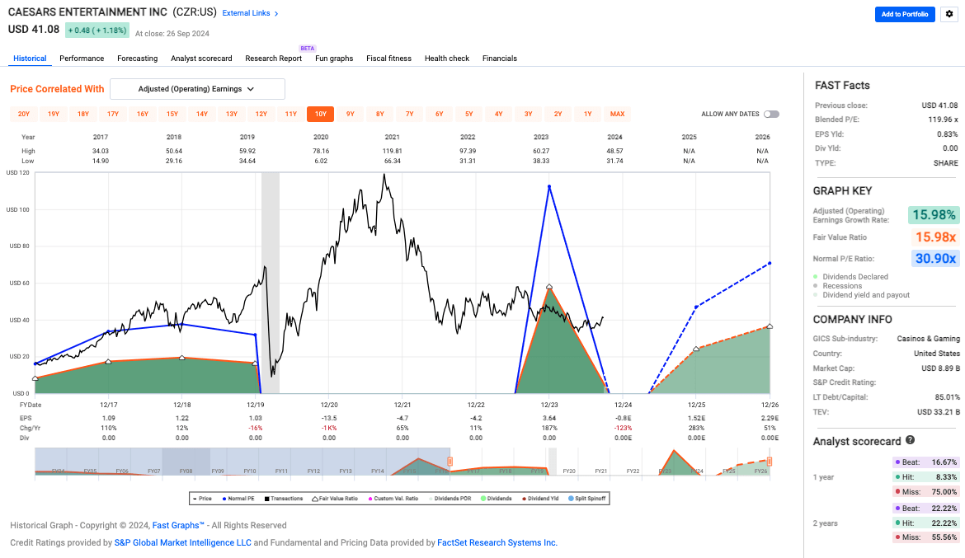Toggle Dividend Yld in chart legend
Screen dimensions: 965x558
click(x=540, y=499)
